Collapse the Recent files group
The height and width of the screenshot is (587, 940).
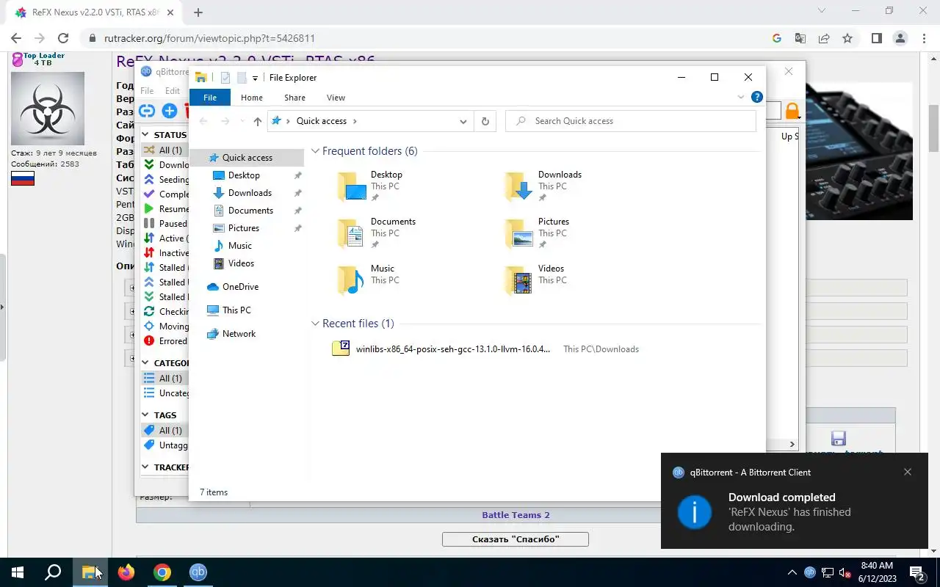(x=315, y=324)
